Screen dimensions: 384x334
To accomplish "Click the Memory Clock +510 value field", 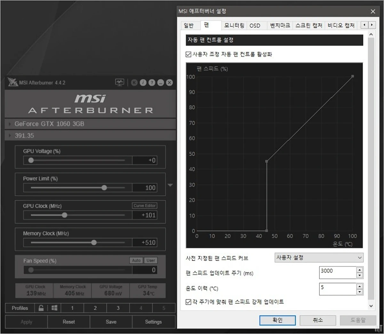I will click(x=145, y=243).
